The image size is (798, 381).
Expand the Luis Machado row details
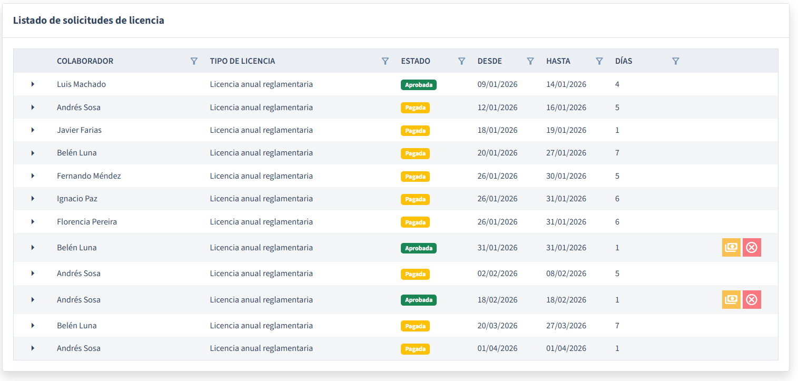tap(33, 84)
